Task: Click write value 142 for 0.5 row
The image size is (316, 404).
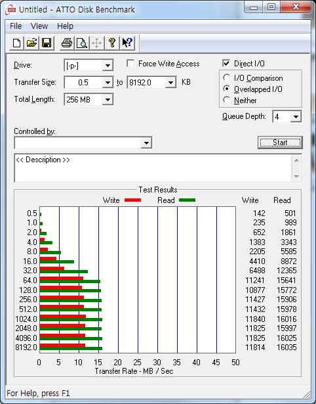Action: point(259,213)
